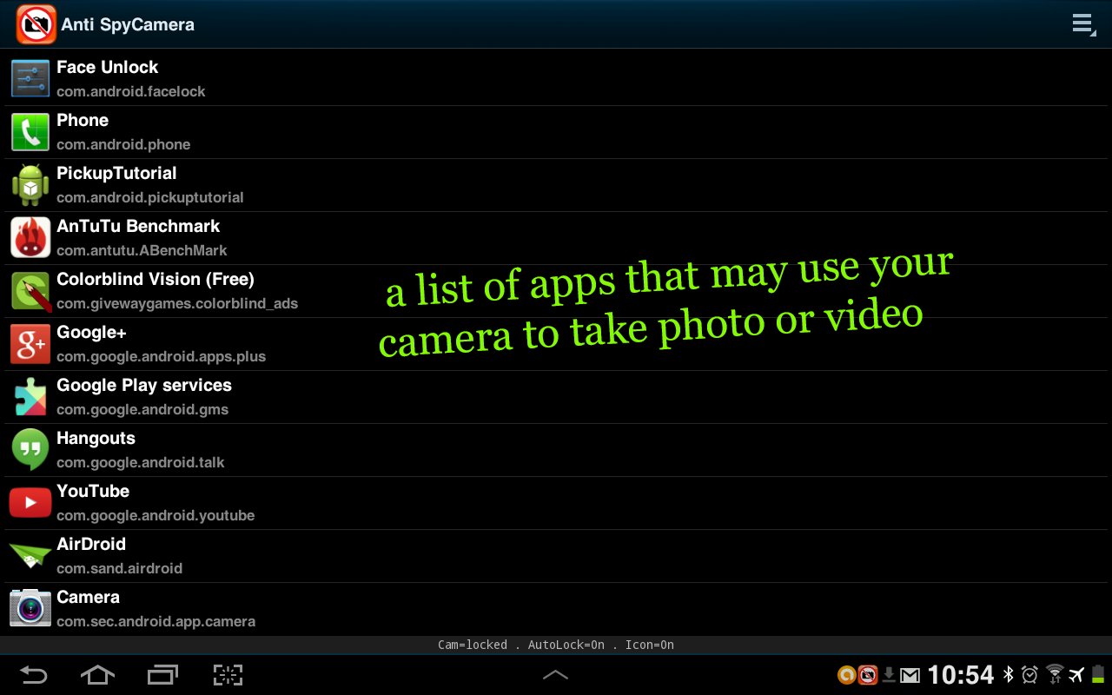1112x695 pixels.
Task: Select the 'YouTube' app name
Action: pos(93,491)
